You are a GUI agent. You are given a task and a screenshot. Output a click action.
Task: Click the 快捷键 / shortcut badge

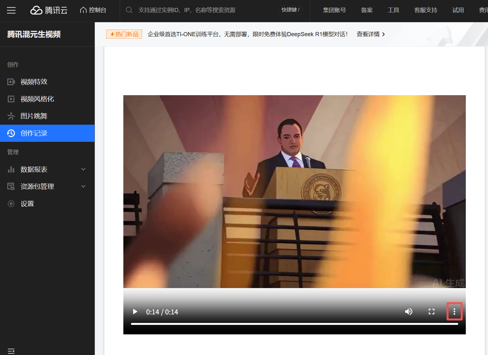290,10
